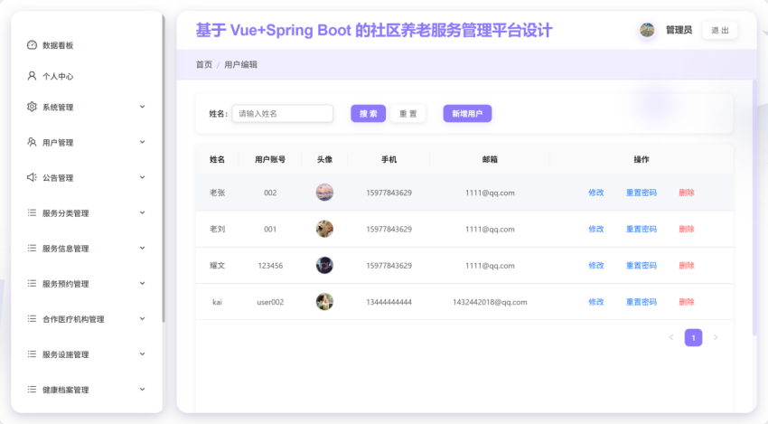The height and width of the screenshot is (424, 768).
Task: Click the 用户账号 column header
Action: click(x=270, y=159)
